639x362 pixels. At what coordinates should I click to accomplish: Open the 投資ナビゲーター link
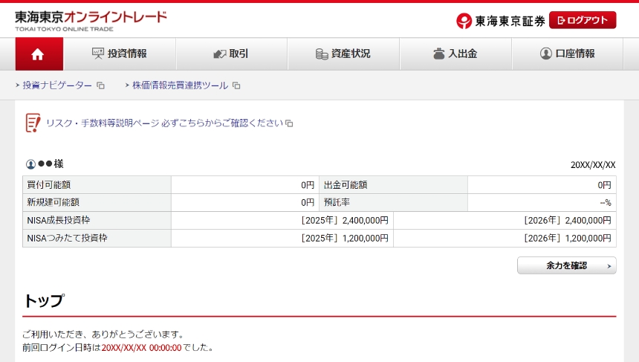pos(57,85)
